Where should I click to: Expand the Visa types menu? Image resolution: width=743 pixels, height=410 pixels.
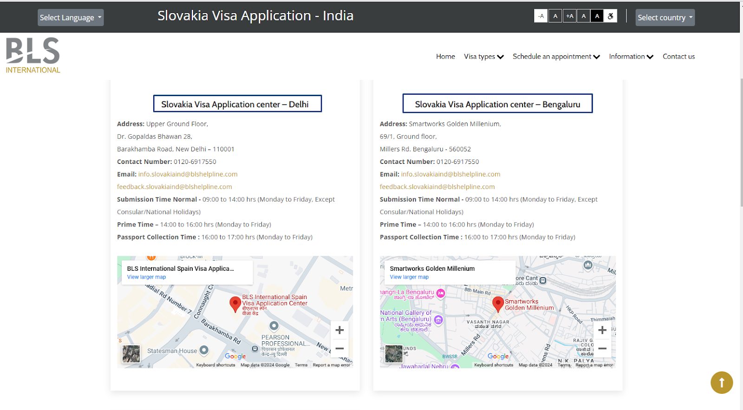point(483,57)
